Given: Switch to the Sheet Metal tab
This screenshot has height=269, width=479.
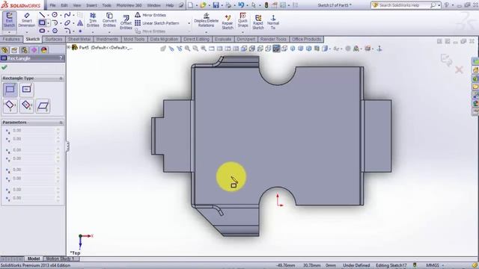Looking at the screenshot, I should (79, 39).
